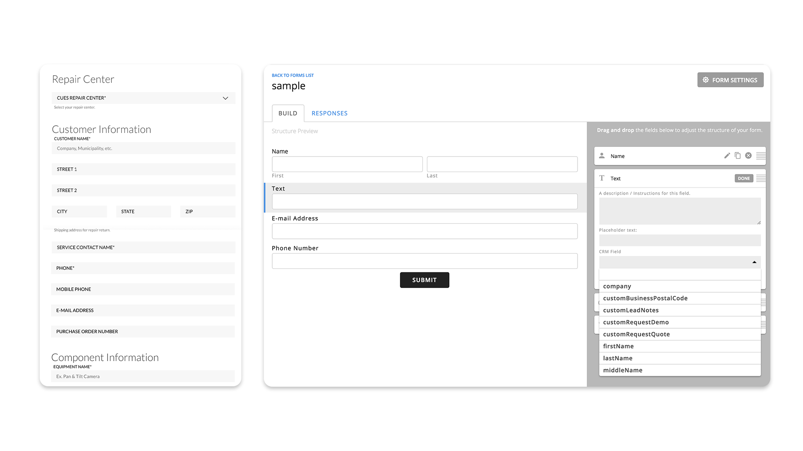The height and width of the screenshot is (451, 803).
Task: Click the Service Contact Name field
Action: [143, 247]
